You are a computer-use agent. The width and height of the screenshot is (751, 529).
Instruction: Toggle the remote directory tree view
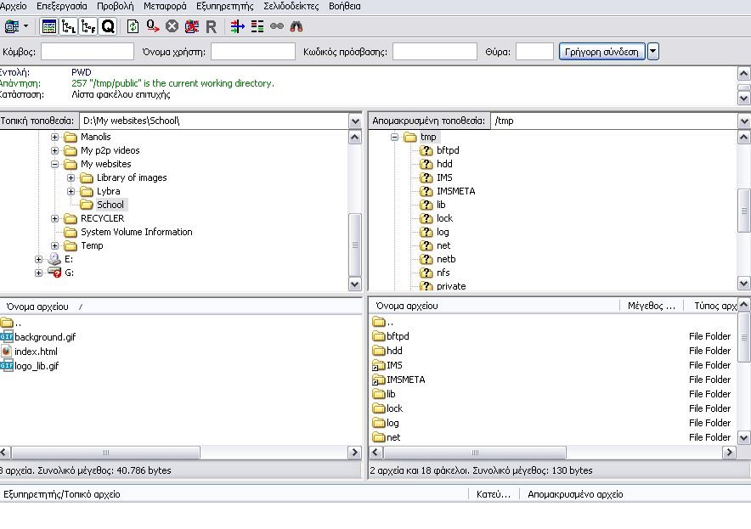(x=88, y=26)
